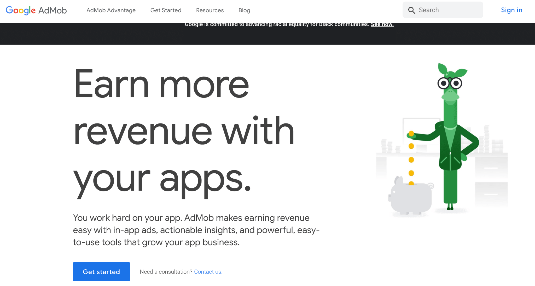535x286 pixels.
Task: Click the Sign in link
Action: pyautogui.click(x=511, y=10)
